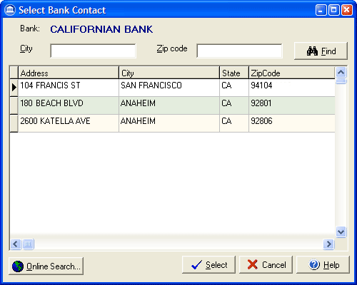The image size is (357, 285).
Task: Click the bank icon in title bar
Action: 10,10
